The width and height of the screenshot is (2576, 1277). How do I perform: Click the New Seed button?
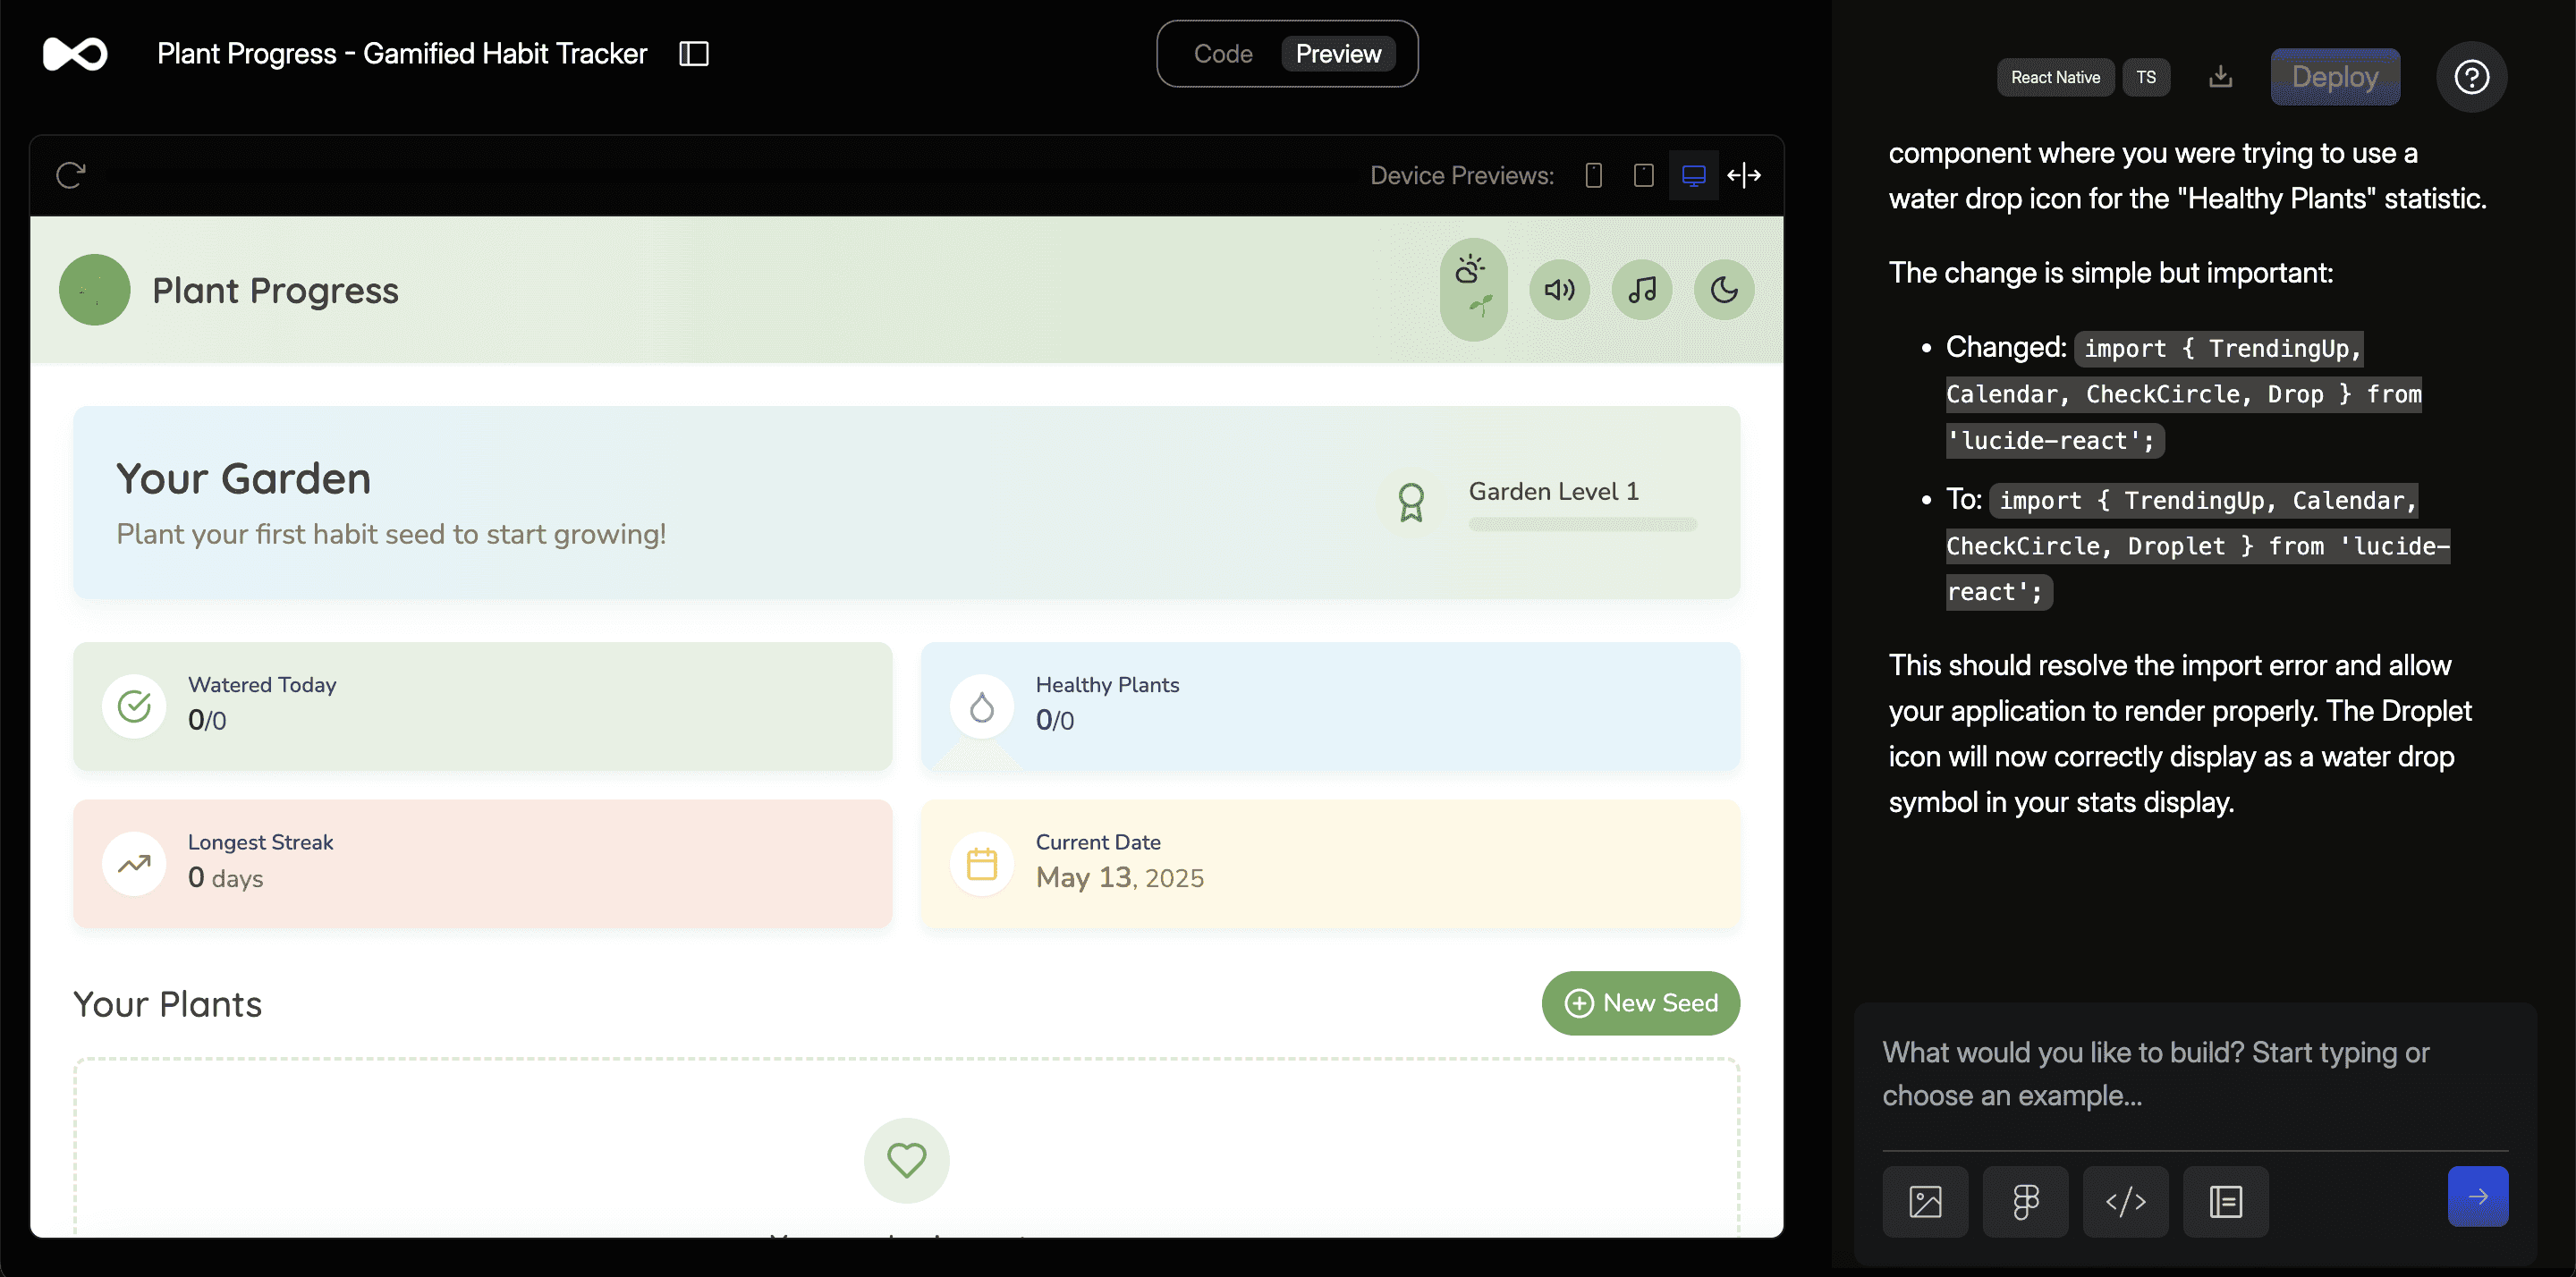point(1640,1003)
